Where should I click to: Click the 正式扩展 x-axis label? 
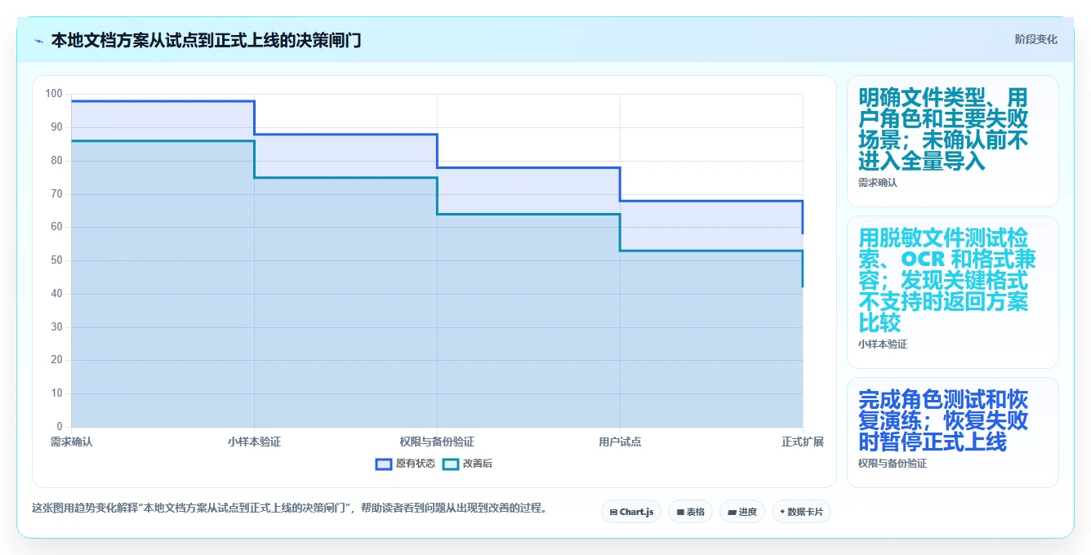[803, 442]
